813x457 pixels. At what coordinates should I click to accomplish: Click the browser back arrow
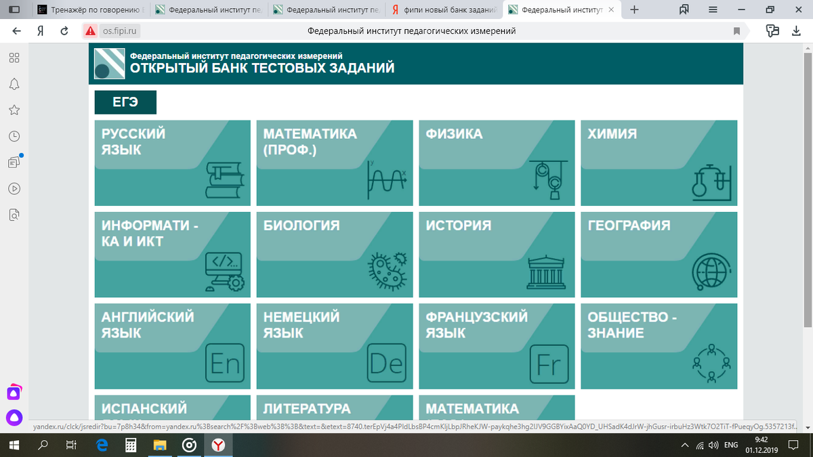(x=16, y=30)
